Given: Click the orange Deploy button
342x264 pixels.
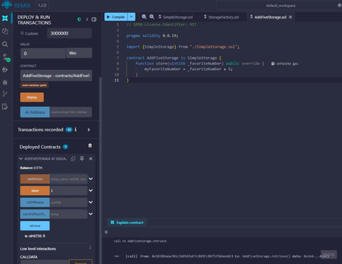Looking at the screenshot, I should pos(32,98).
